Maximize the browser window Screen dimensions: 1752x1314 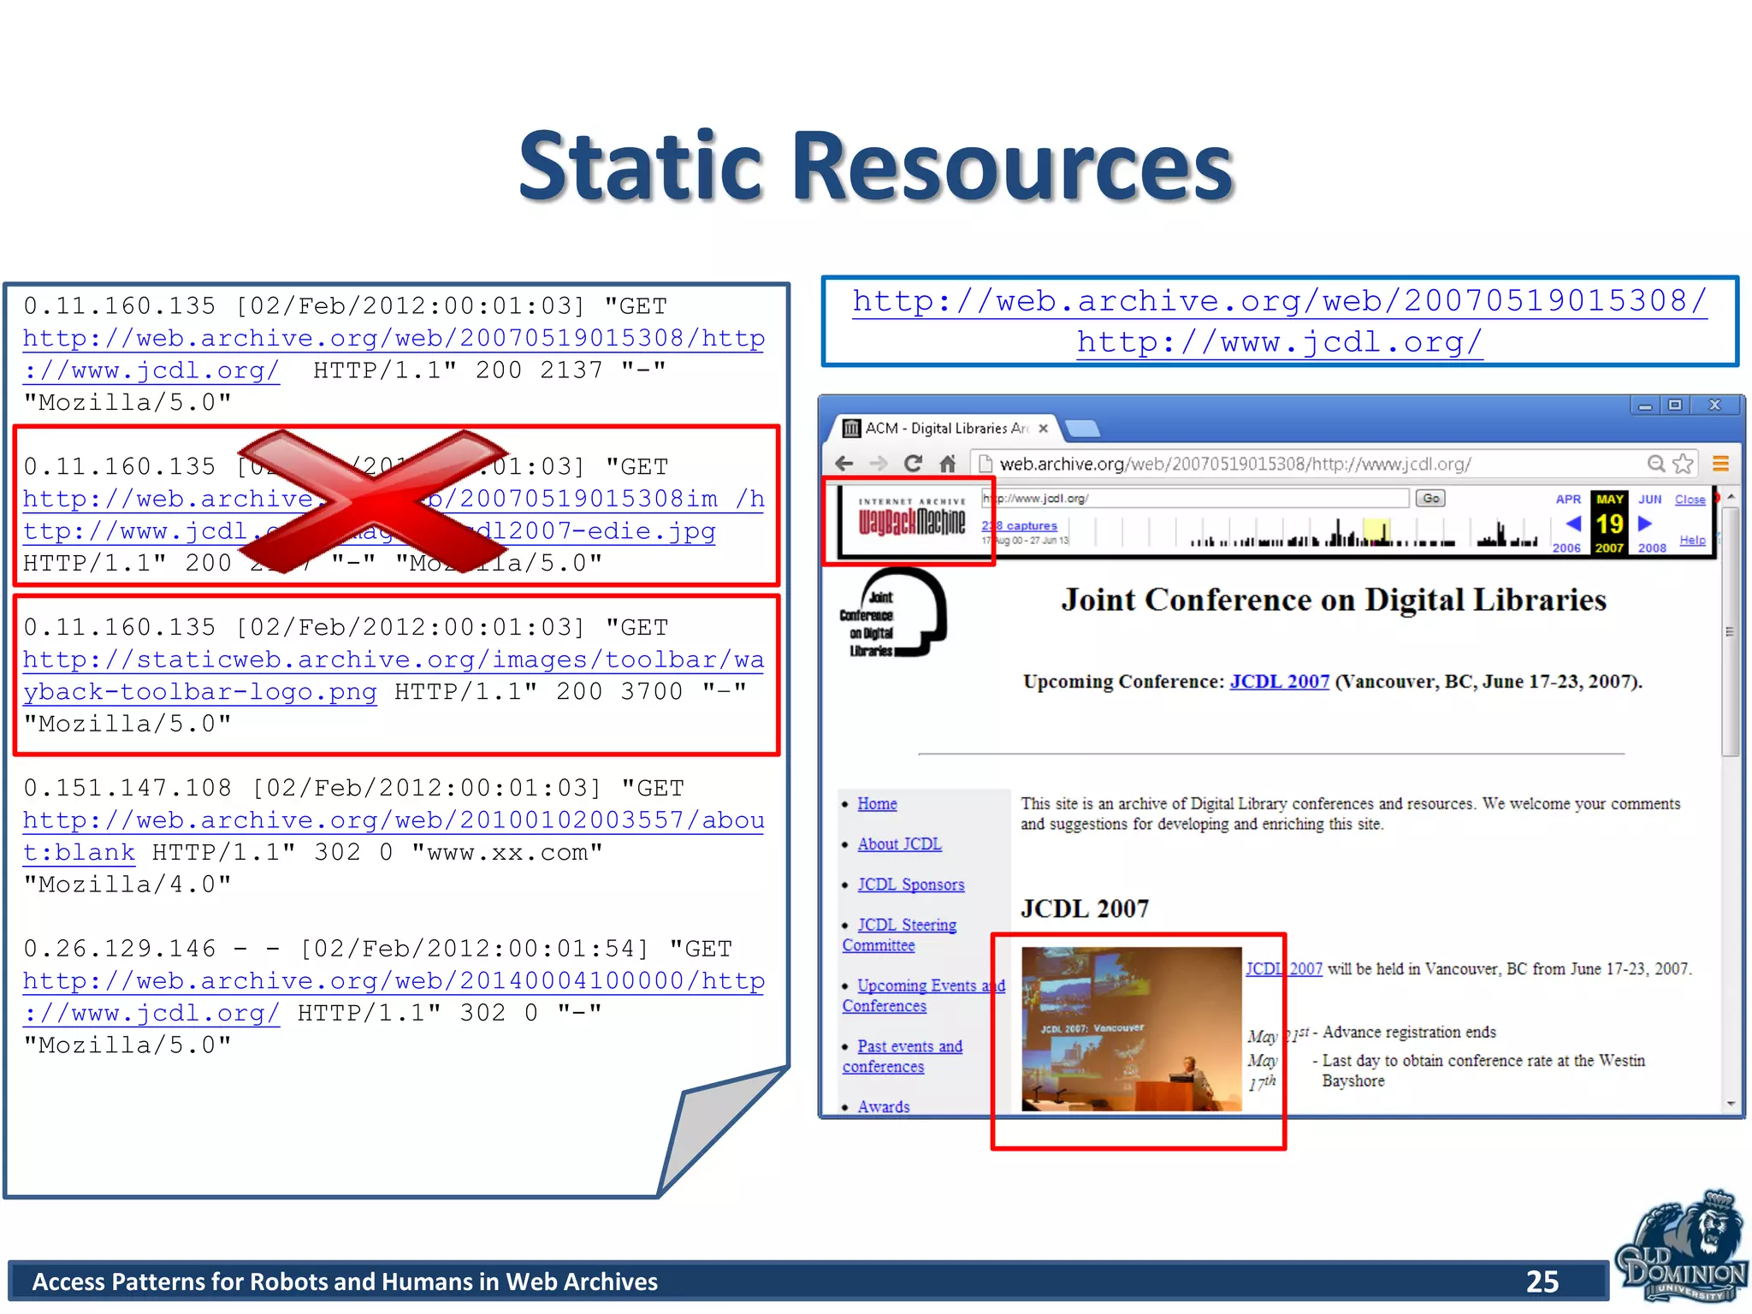click(x=1675, y=405)
